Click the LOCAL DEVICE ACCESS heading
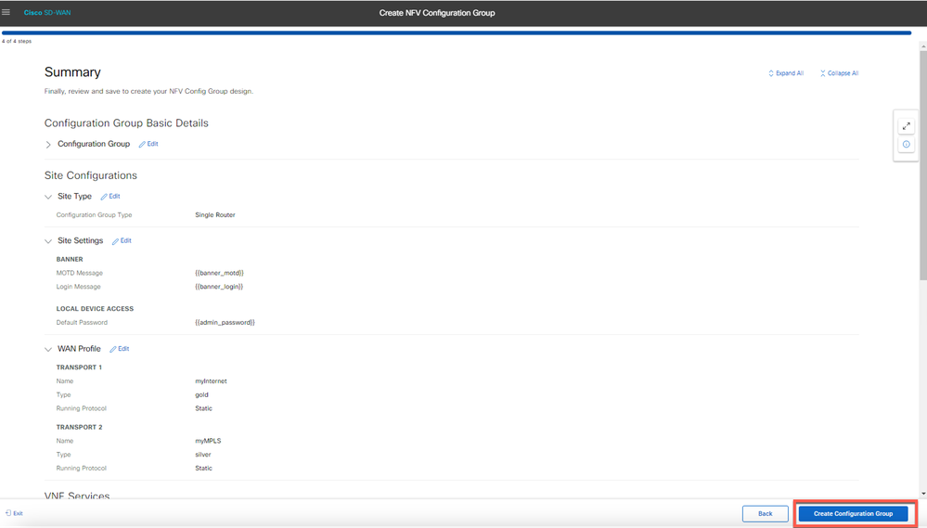The height and width of the screenshot is (528, 927). coord(95,309)
